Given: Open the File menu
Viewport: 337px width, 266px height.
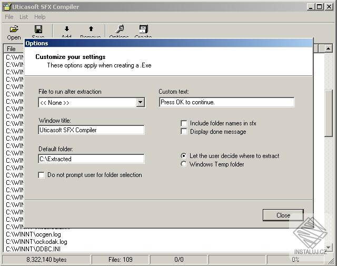Looking at the screenshot, I should point(9,17).
